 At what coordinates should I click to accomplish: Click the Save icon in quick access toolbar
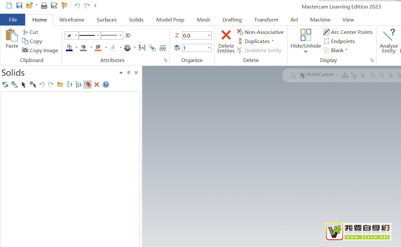pyautogui.click(x=19, y=6)
